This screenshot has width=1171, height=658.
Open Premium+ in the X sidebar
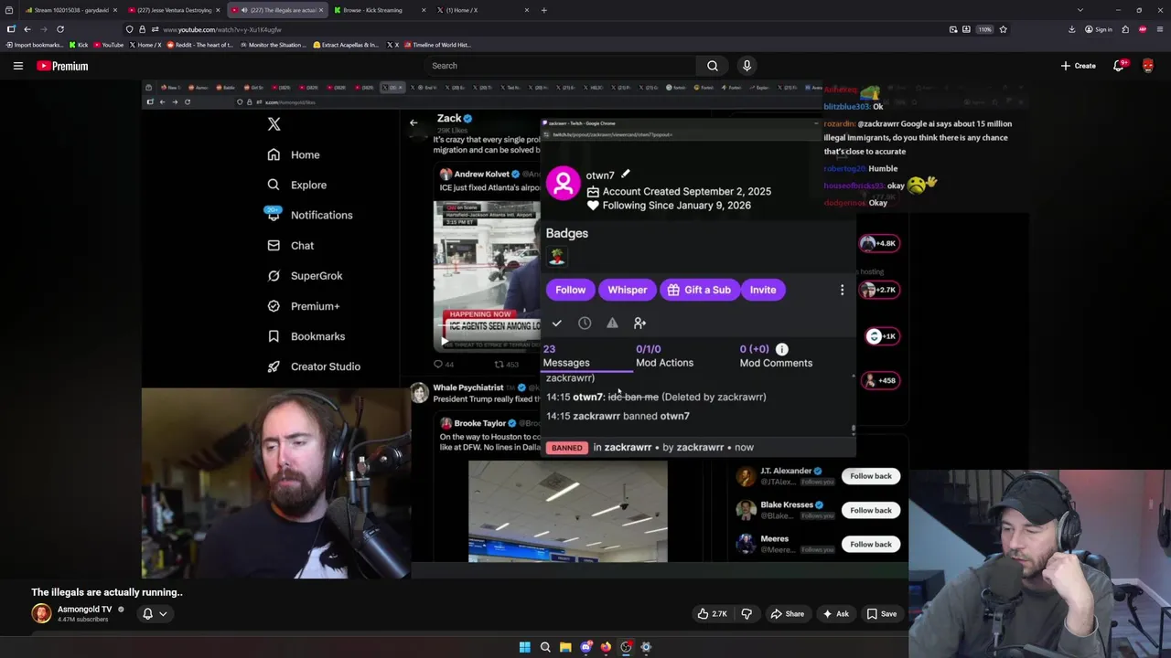click(x=304, y=306)
